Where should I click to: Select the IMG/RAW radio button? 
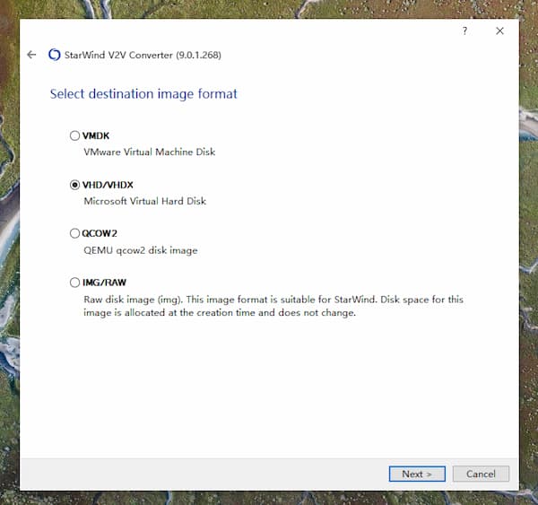coord(74,283)
